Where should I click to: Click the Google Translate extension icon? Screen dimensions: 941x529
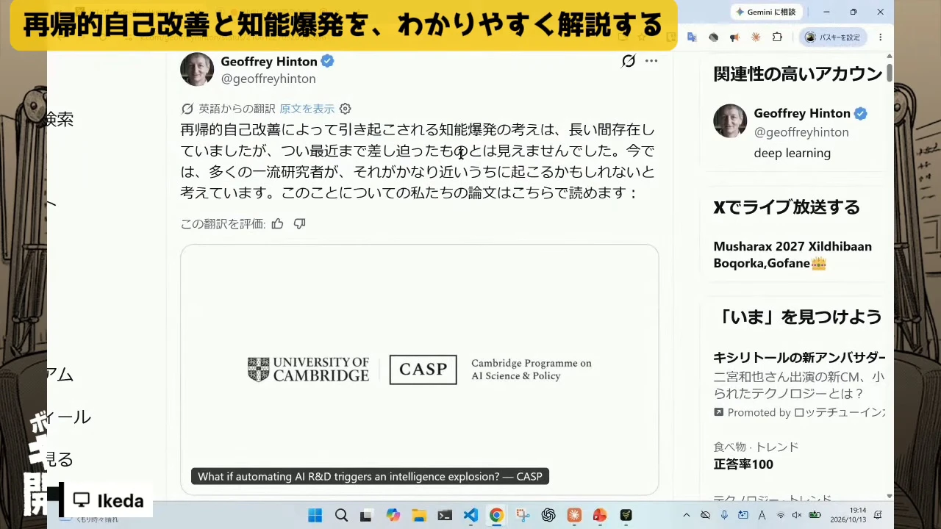pos(692,37)
